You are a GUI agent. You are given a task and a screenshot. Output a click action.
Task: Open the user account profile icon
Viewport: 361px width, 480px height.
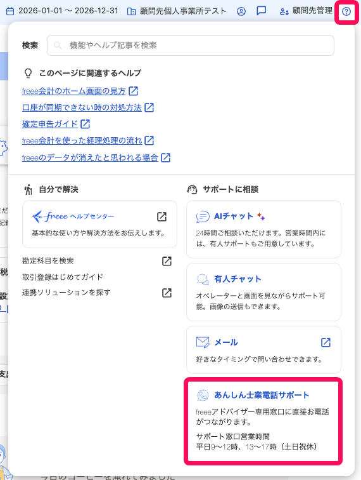point(241,11)
